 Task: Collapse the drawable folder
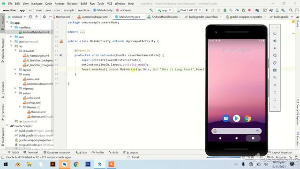click(x=15, y=51)
